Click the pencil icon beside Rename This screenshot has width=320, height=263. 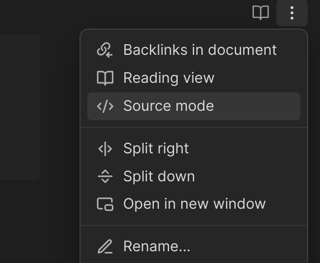coord(105,246)
